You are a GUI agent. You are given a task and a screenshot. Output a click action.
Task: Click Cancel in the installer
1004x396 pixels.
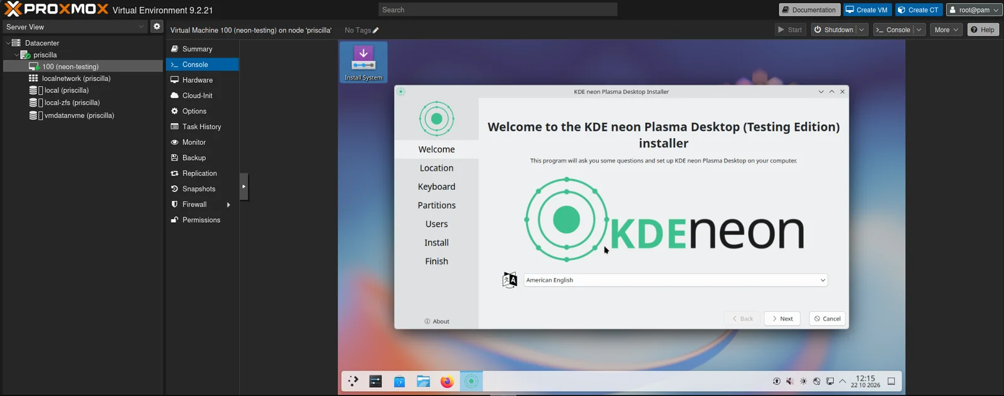click(x=827, y=319)
